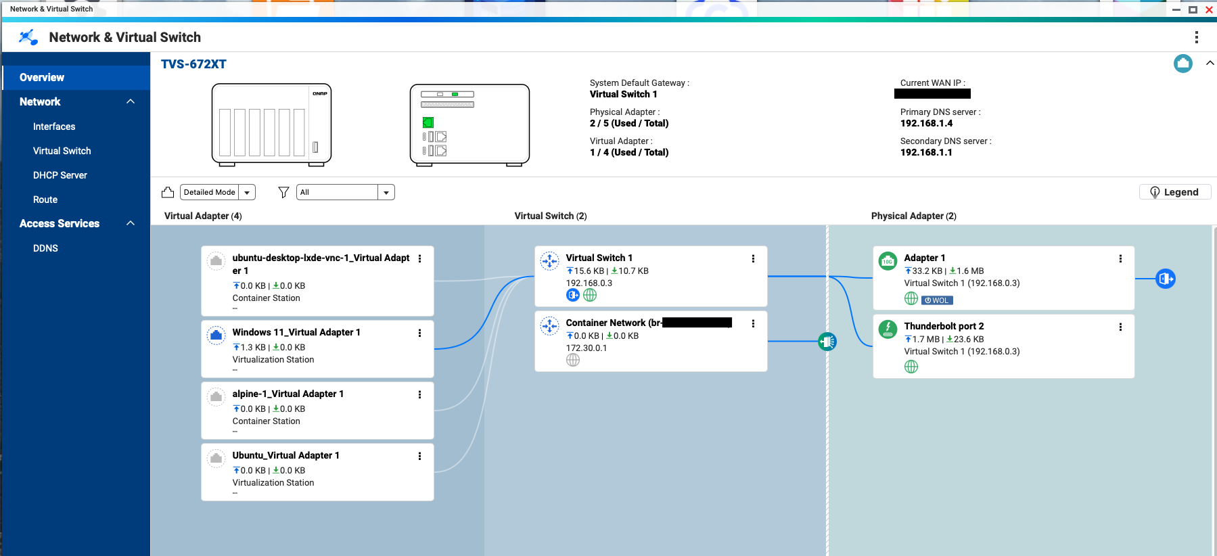Click the Container Network connector node icon
This screenshot has width=1217, height=556.
[827, 342]
